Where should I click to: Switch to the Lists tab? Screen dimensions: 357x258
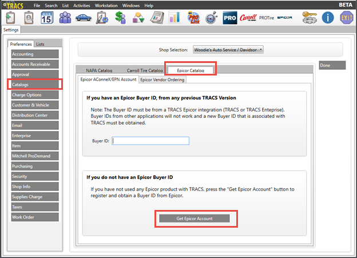(x=40, y=44)
